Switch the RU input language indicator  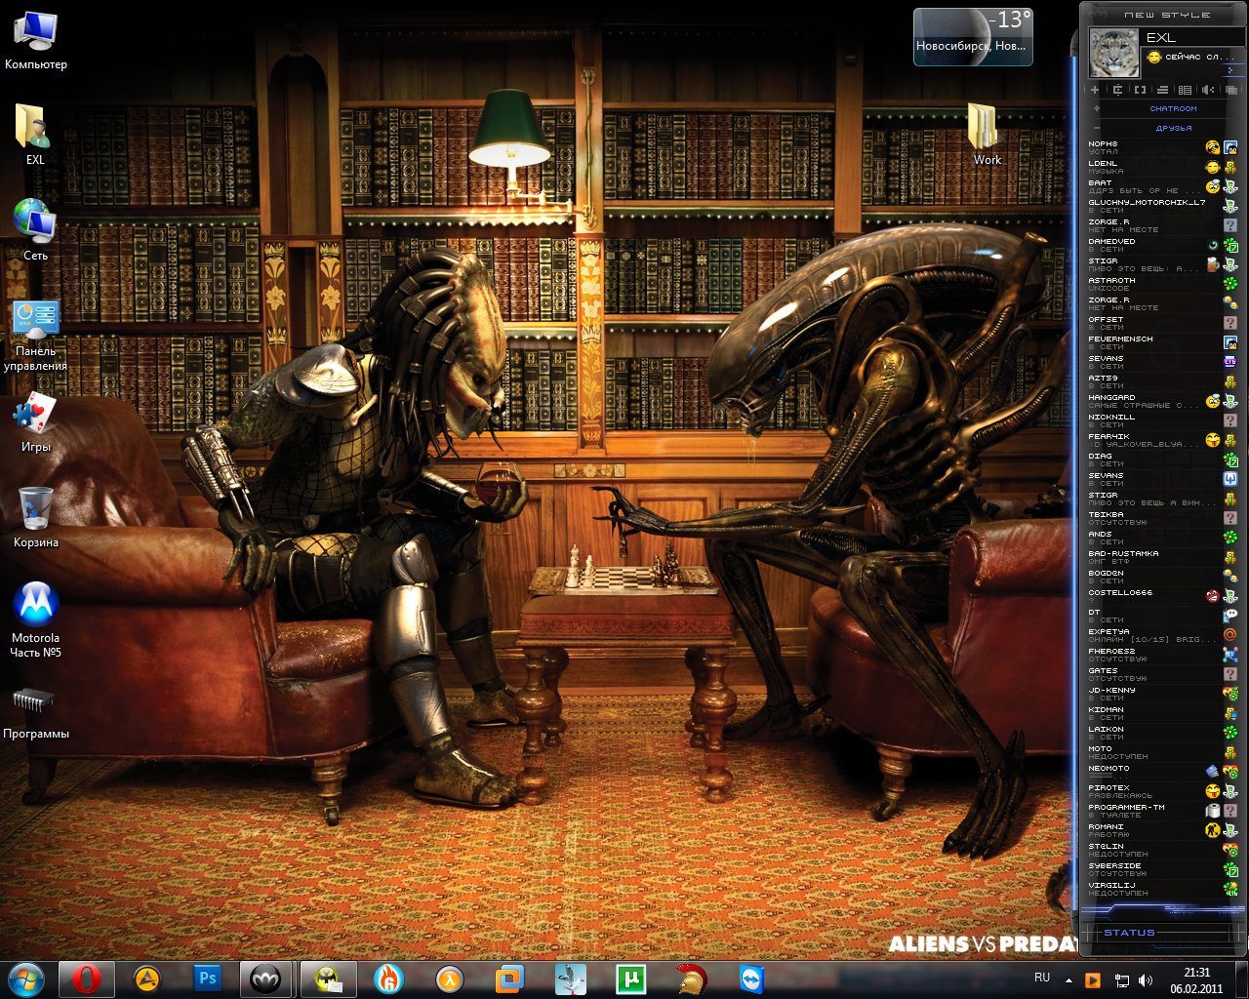tap(1042, 978)
